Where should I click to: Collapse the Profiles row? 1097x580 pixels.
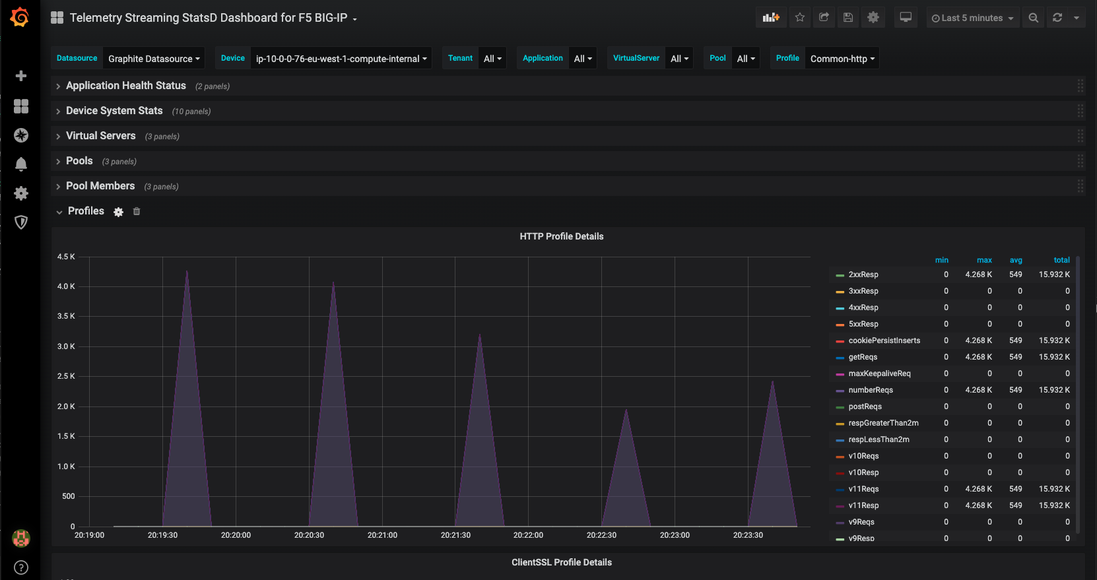coord(86,211)
